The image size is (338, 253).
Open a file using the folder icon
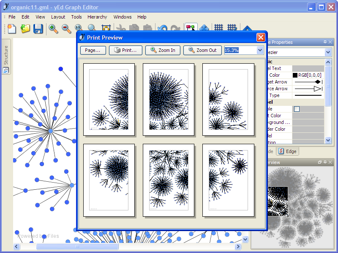click(x=25, y=29)
